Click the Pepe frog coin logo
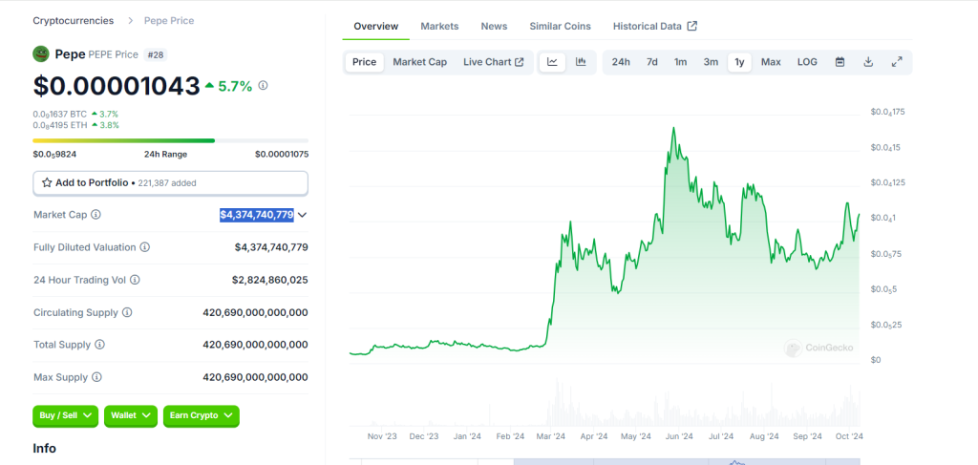The height and width of the screenshot is (465, 978). [41, 54]
